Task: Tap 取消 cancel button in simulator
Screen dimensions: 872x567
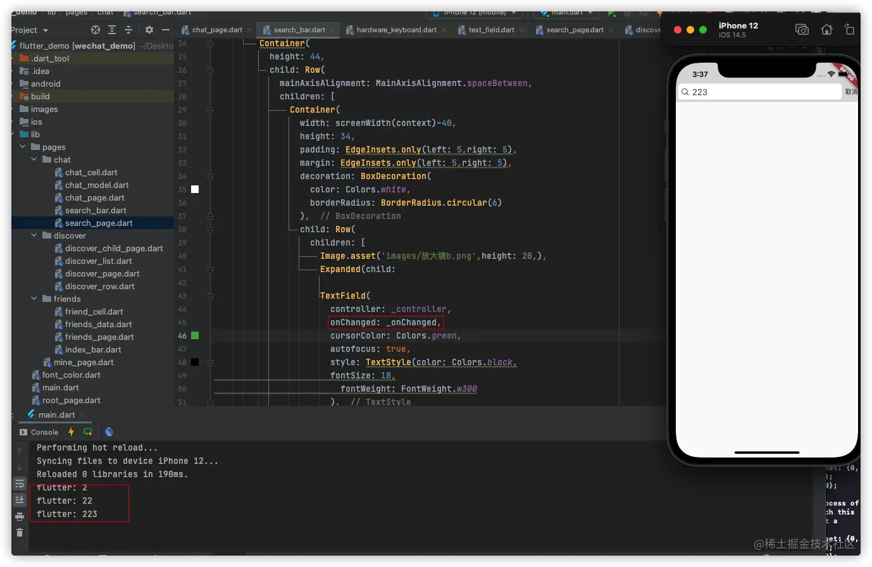Action: pyautogui.click(x=851, y=92)
